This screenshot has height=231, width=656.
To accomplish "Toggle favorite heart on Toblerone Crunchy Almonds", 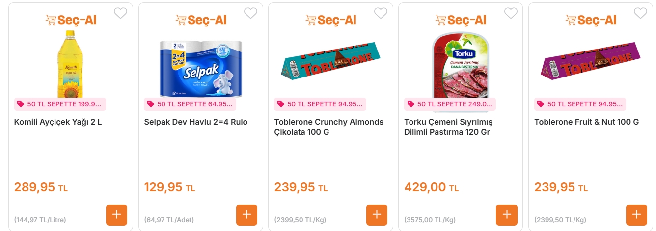I will click(381, 13).
